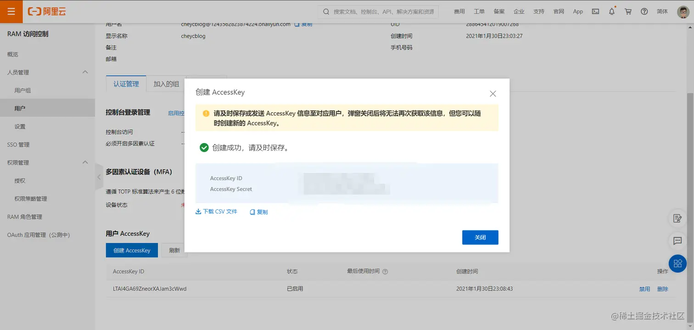
Task: Open the notification bell
Action: (612, 11)
